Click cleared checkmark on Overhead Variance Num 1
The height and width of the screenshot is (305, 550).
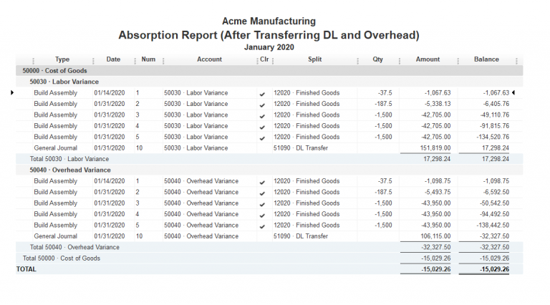point(262,182)
